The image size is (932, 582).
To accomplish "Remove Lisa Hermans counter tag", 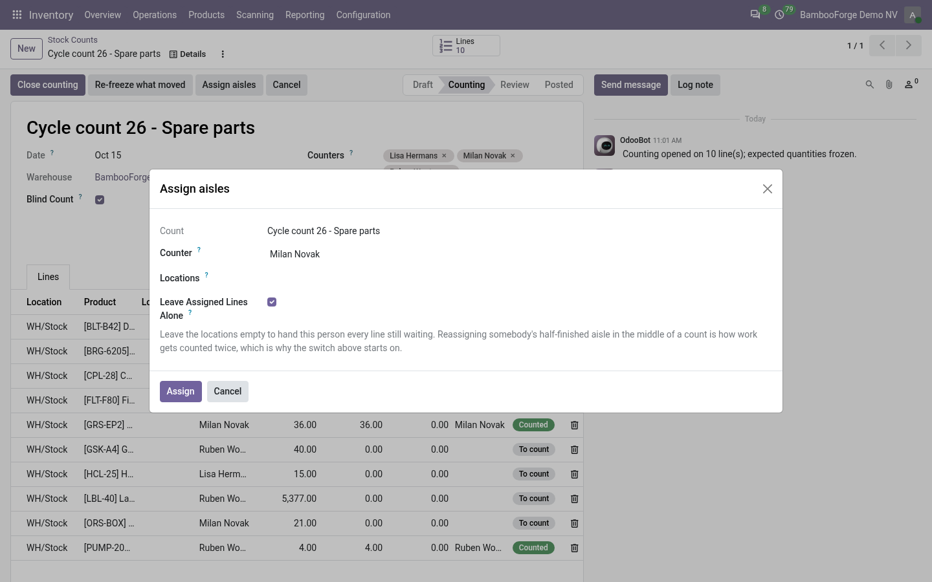I will pyautogui.click(x=444, y=156).
